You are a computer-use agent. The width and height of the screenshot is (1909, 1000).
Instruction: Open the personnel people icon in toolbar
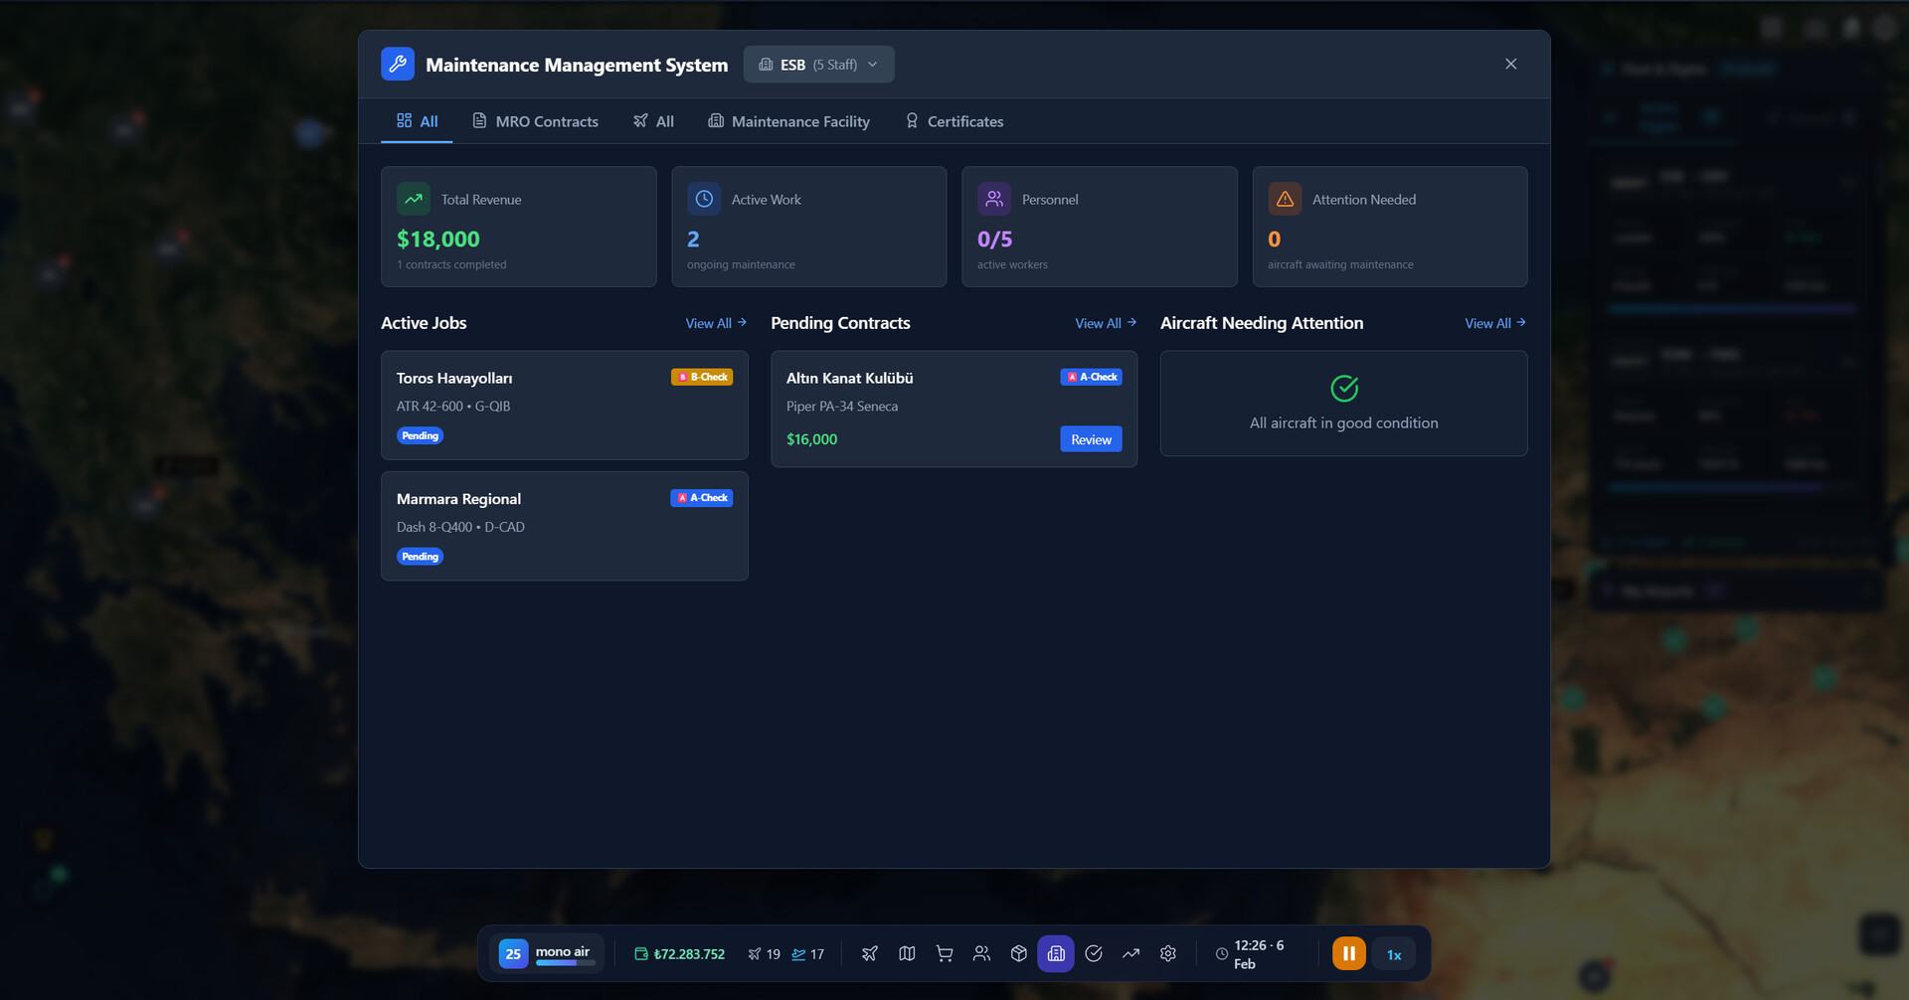981,954
